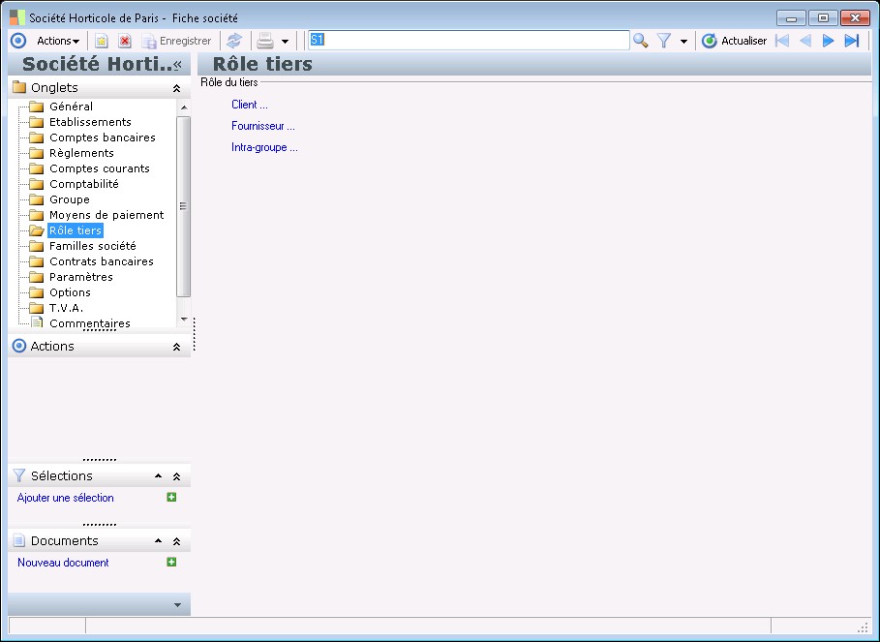Click green plus next to Nouveau document

coord(171,562)
